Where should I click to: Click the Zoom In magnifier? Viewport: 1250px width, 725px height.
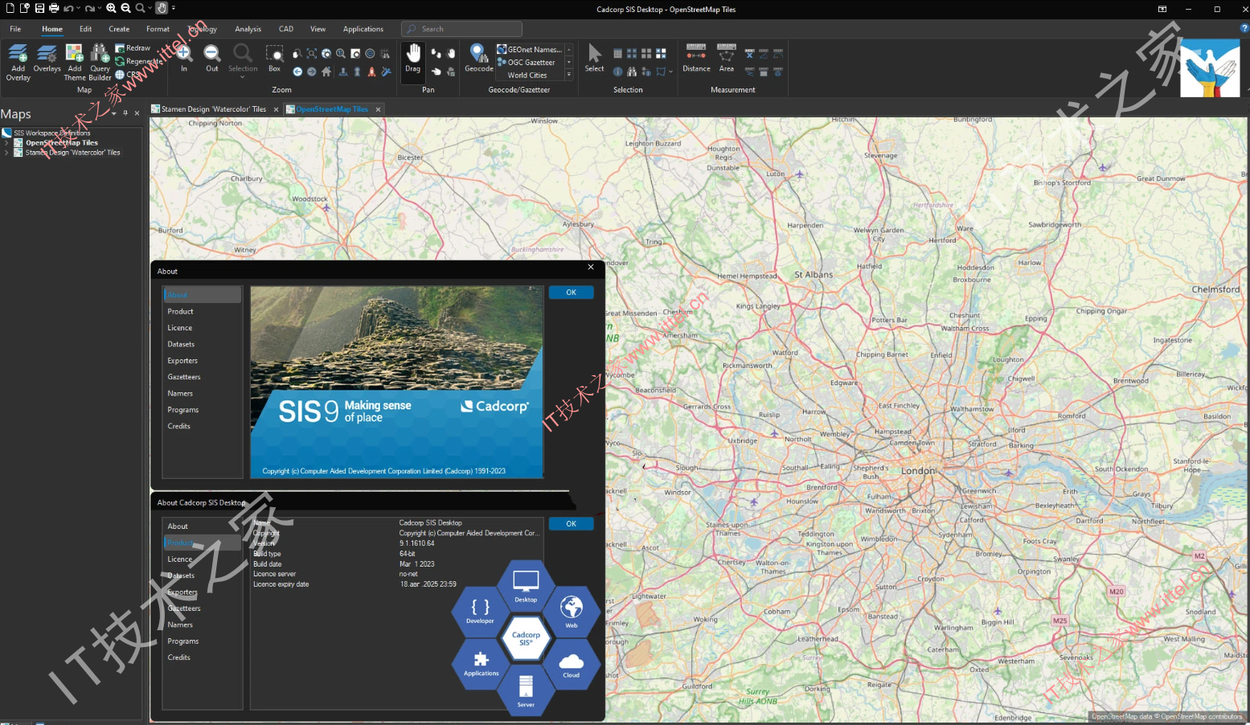(184, 53)
